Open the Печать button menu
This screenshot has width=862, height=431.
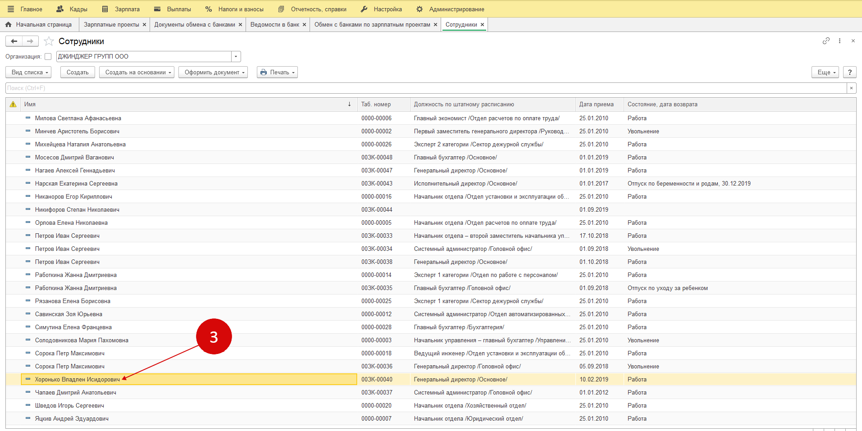277,73
